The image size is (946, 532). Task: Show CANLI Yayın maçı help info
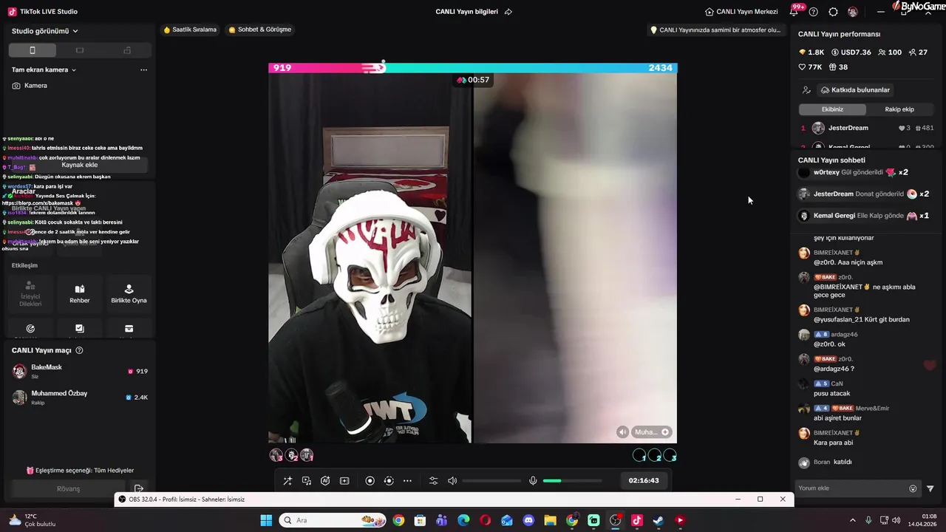[79, 350]
